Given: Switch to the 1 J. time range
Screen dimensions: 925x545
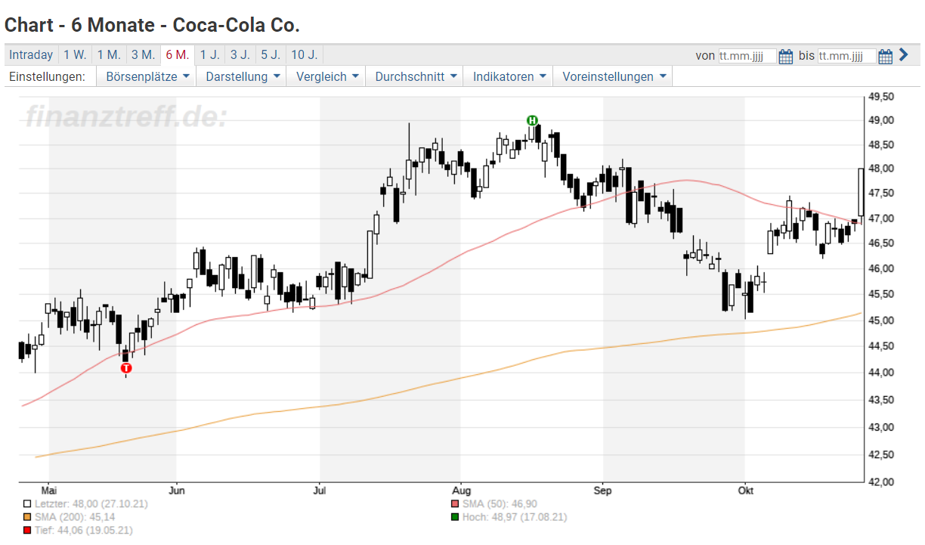Looking at the screenshot, I should point(209,54).
